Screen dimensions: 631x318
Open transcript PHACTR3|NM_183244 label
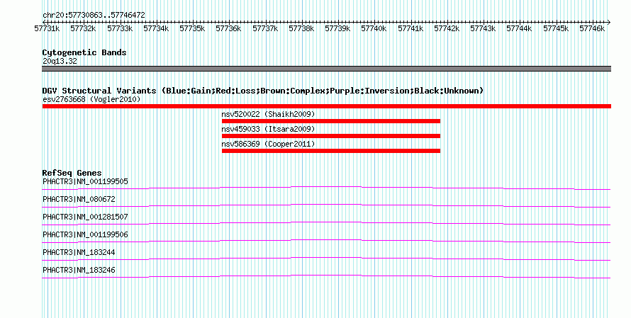pyautogui.click(x=79, y=252)
